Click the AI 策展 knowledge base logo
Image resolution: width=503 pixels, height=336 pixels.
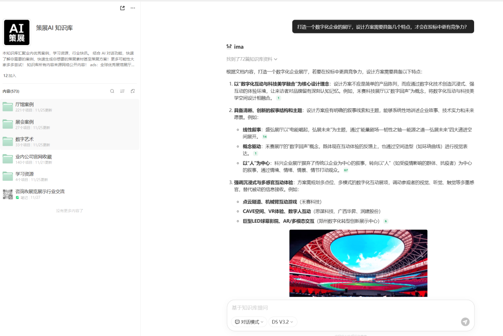17,33
